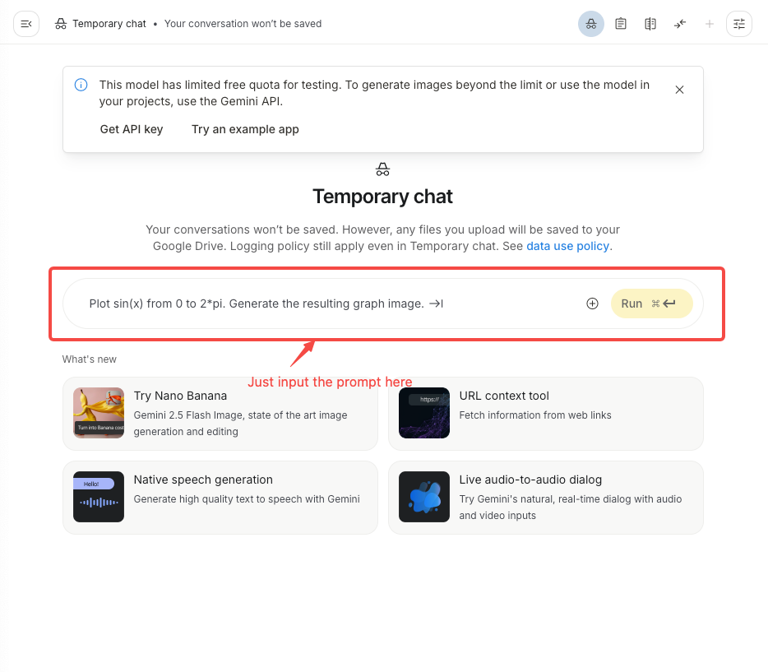Open the Try Nano Banana card
Viewport: 768px width, 672px height.
(220, 414)
